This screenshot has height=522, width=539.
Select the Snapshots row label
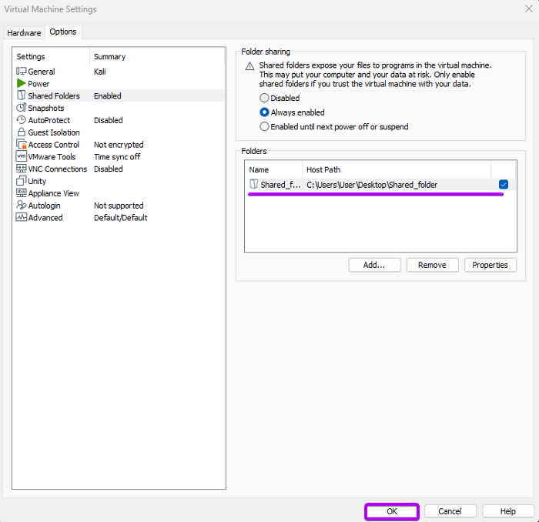coord(46,108)
